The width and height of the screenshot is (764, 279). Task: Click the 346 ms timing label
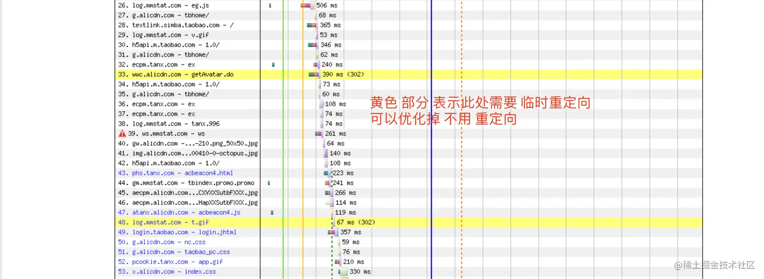click(331, 45)
